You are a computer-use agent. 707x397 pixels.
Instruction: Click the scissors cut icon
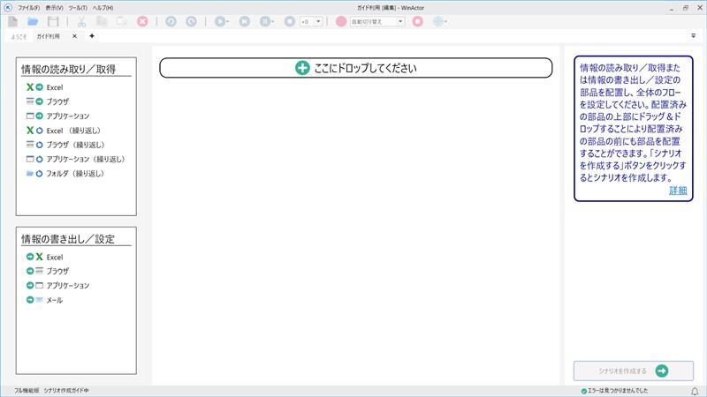(81, 21)
